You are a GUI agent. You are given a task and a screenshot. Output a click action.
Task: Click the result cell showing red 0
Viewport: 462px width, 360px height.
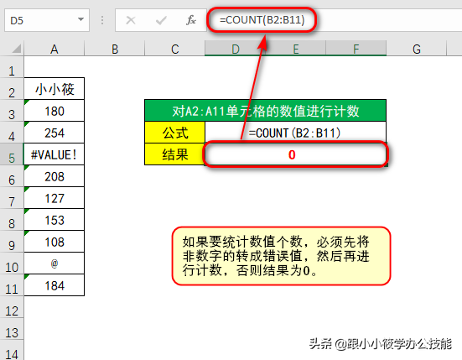[295, 154]
